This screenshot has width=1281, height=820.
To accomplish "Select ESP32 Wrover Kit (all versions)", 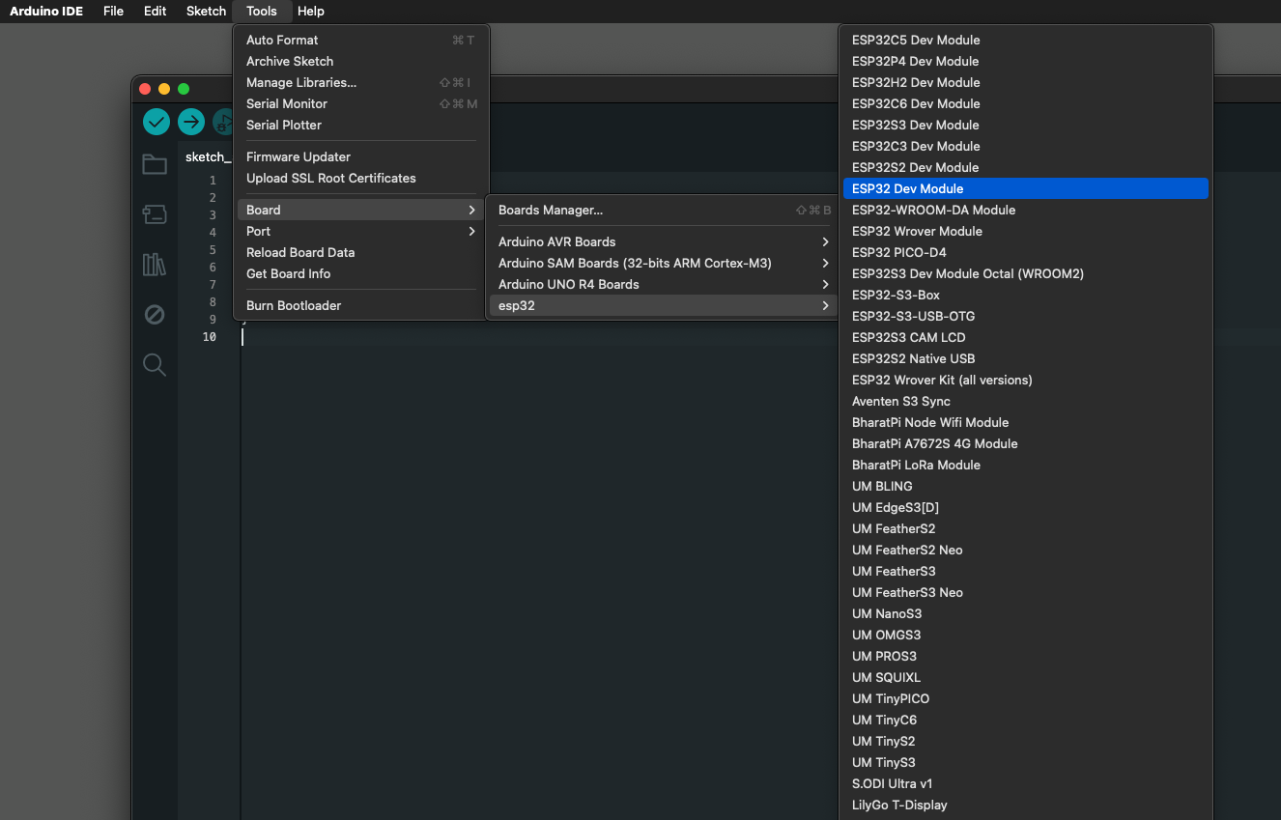I will (x=1026, y=380).
